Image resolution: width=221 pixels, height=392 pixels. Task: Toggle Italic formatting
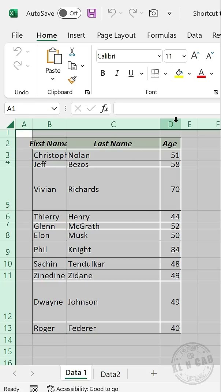(117, 73)
